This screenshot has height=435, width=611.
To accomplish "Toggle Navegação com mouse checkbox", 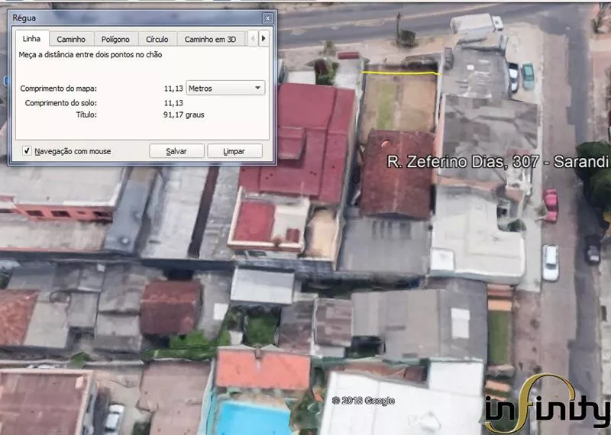I will pos(27,151).
